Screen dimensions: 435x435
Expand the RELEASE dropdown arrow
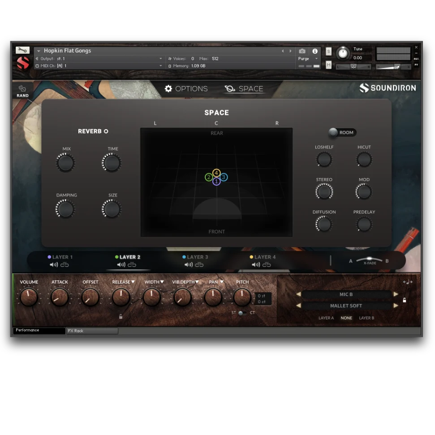point(133,282)
